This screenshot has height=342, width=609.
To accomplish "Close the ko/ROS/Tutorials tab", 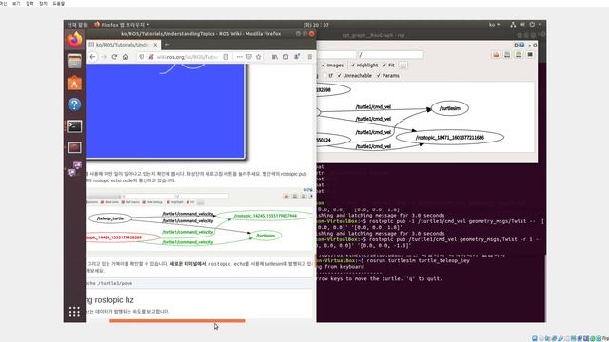I will tap(155, 45).
